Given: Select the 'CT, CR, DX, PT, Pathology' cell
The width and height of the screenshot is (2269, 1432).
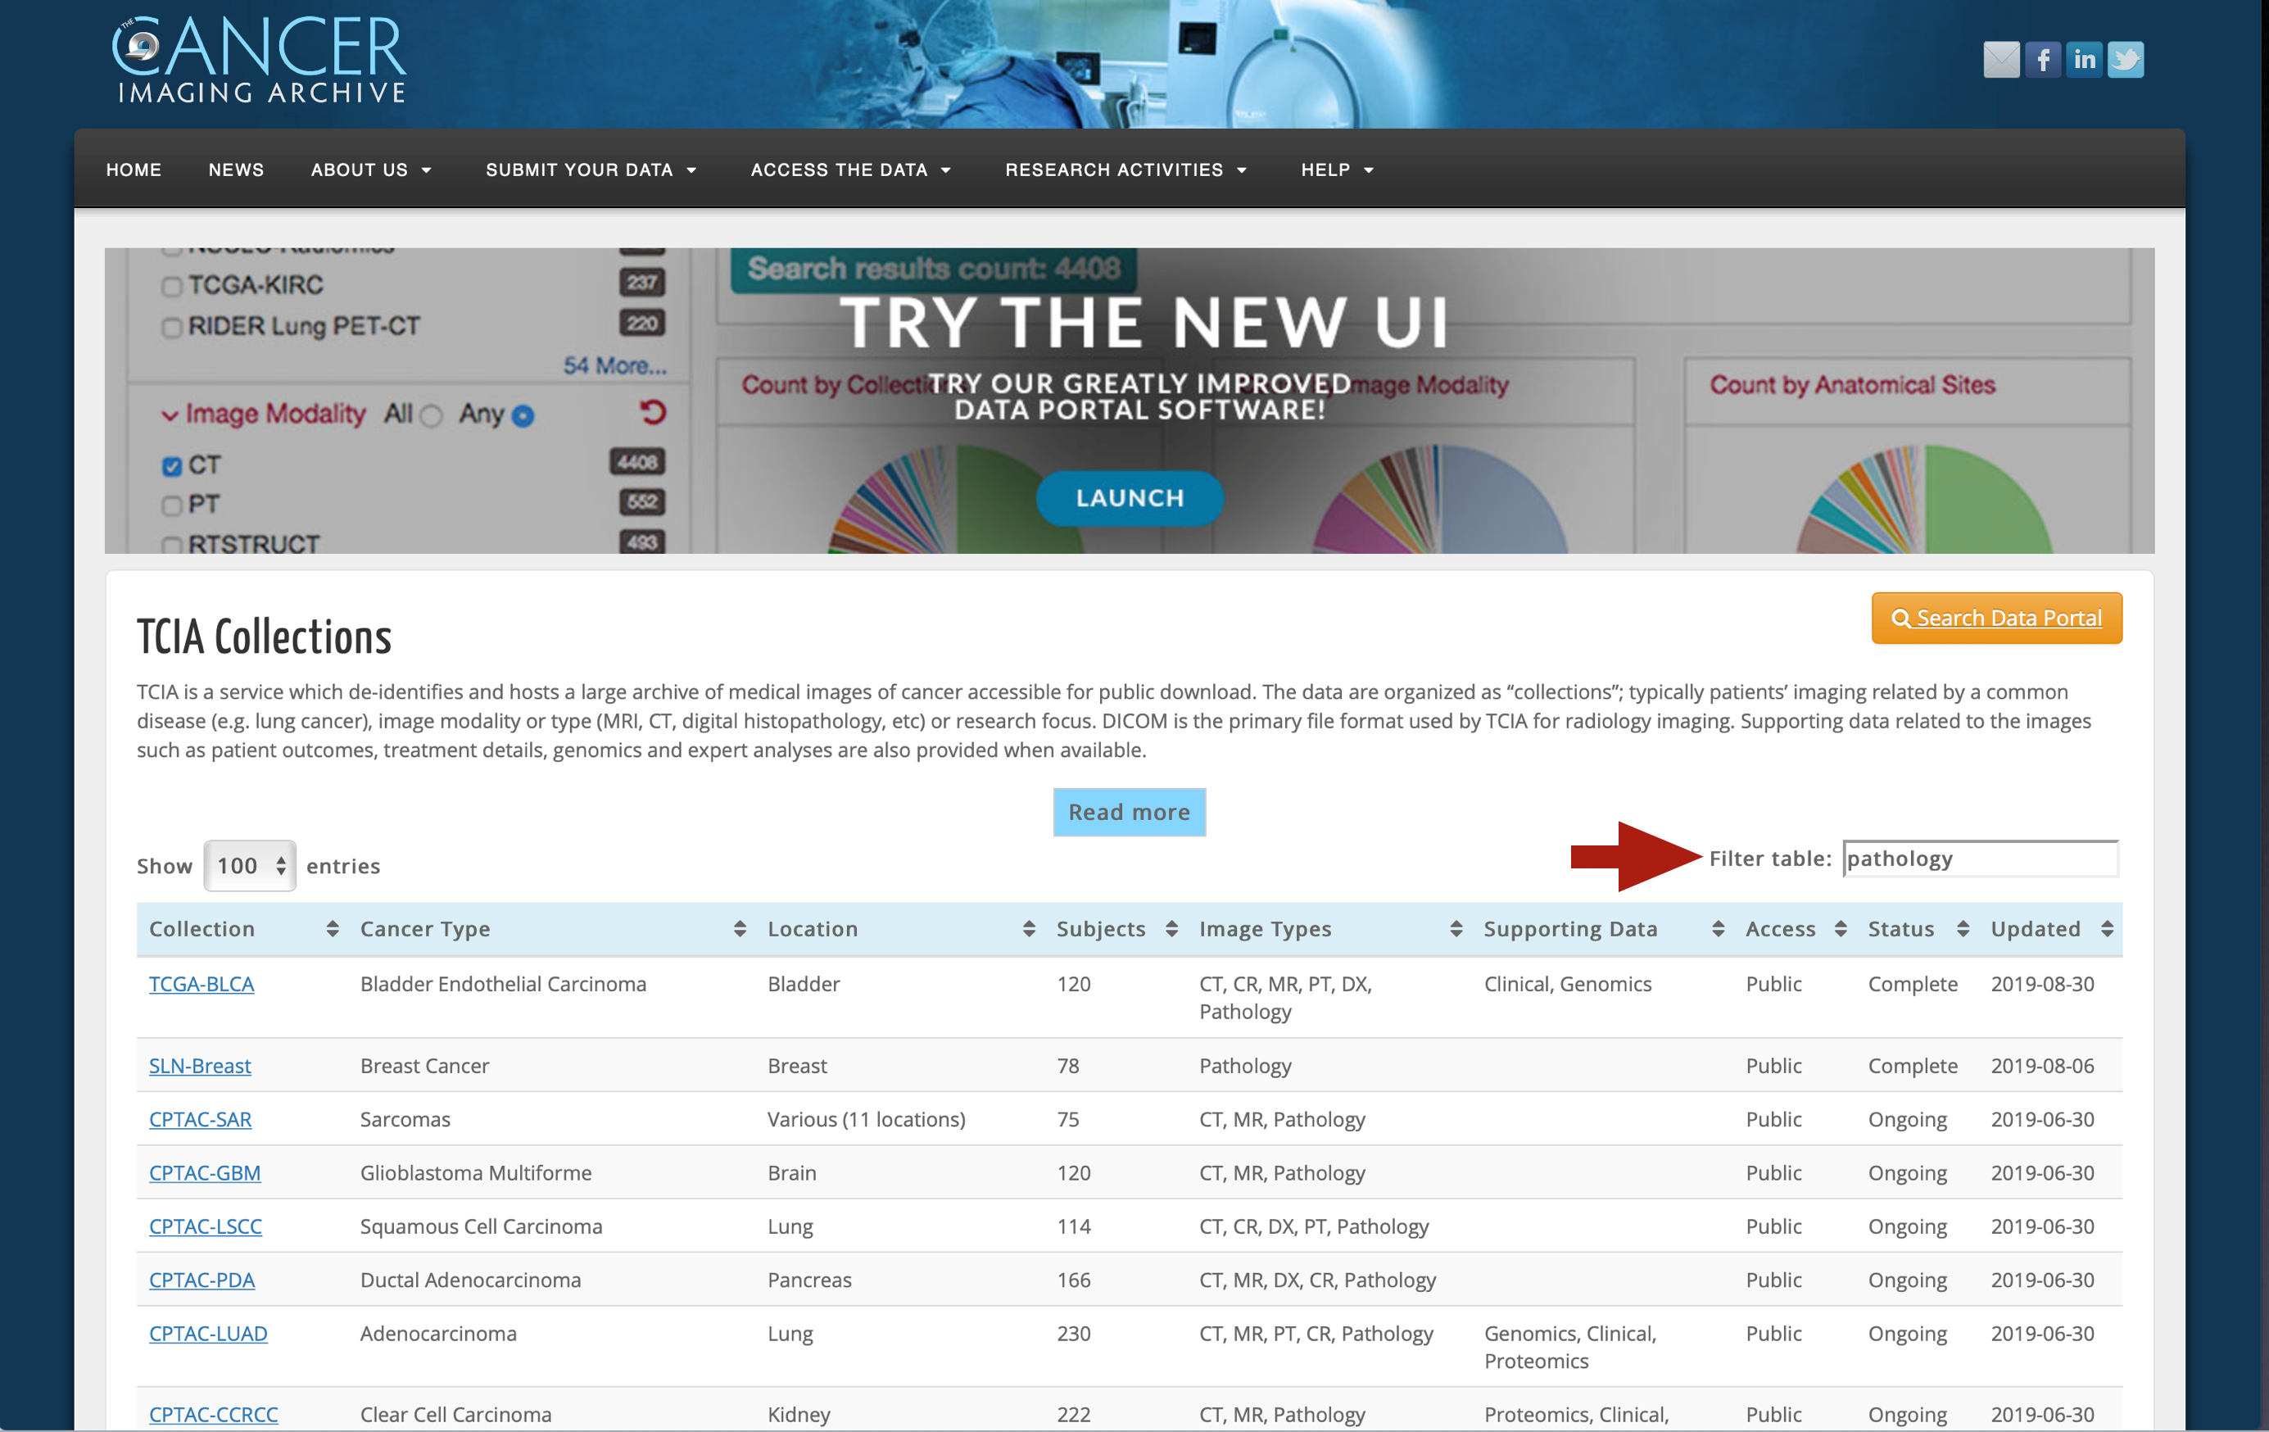Looking at the screenshot, I should (x=1314, y=1226).
